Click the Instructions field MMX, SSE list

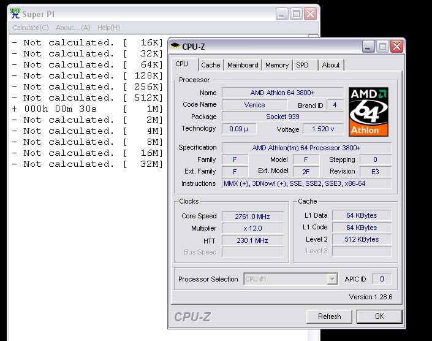(x=306, y=183)
